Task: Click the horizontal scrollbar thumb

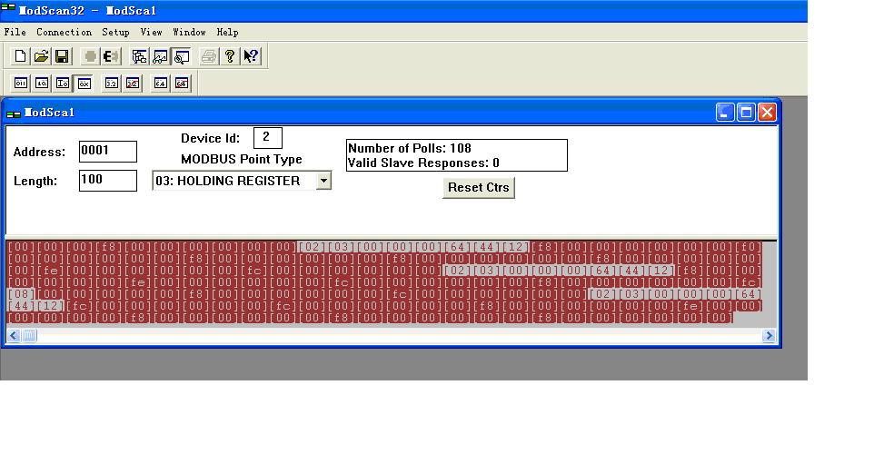Action: click(29, 335)
